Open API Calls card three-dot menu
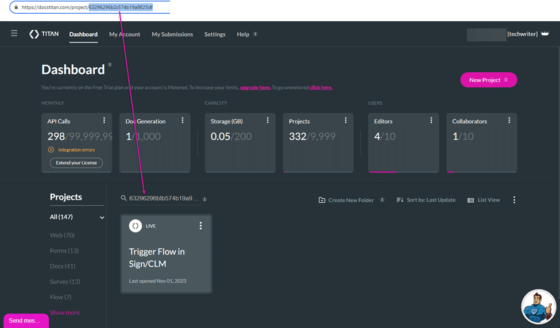This screenshot has height=328, width=560. (104, 121)
